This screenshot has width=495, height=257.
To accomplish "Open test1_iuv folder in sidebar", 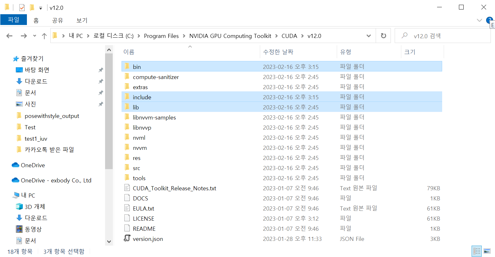I will click(36, 138).
